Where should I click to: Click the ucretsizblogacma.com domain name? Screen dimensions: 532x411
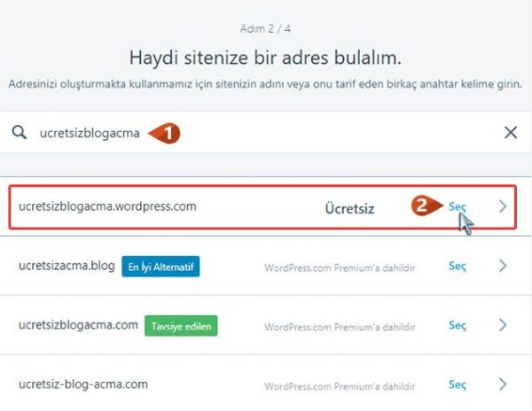click(78, 325)
